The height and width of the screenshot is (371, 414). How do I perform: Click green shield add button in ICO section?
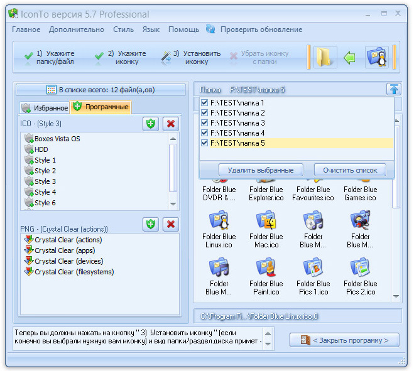(x=150, y=124)
